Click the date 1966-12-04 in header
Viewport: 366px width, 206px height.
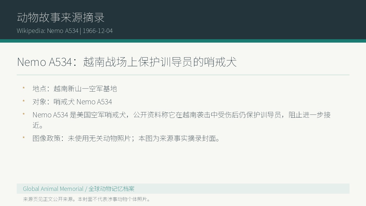tap(98, 31)
